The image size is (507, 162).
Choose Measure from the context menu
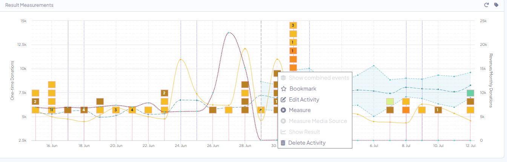pyautogui.click(x=300, y=110)
